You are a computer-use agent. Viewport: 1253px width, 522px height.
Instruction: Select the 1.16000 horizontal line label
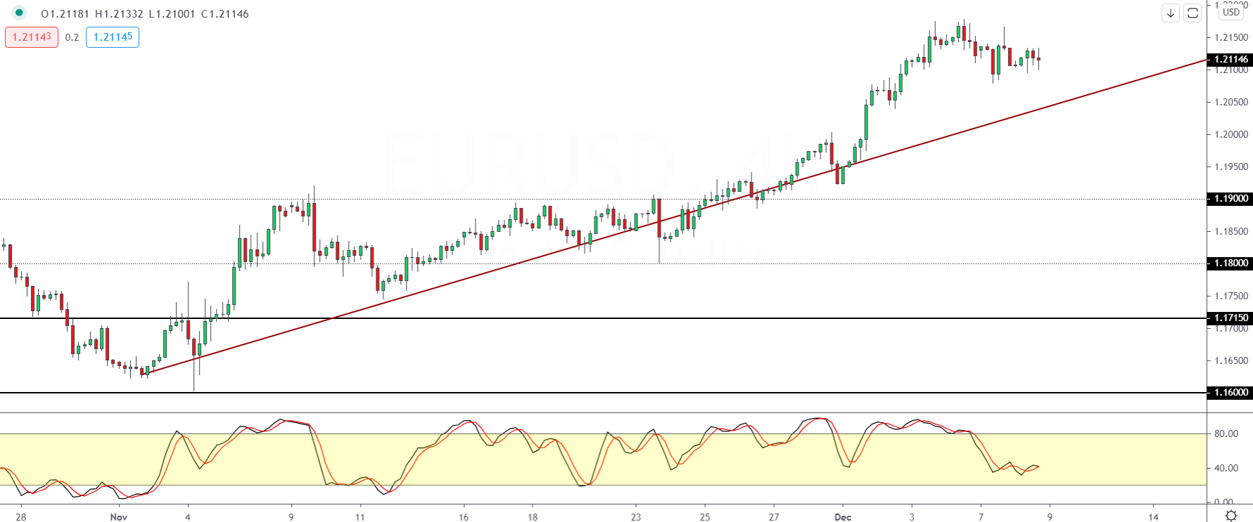(x=1230, y=393)
